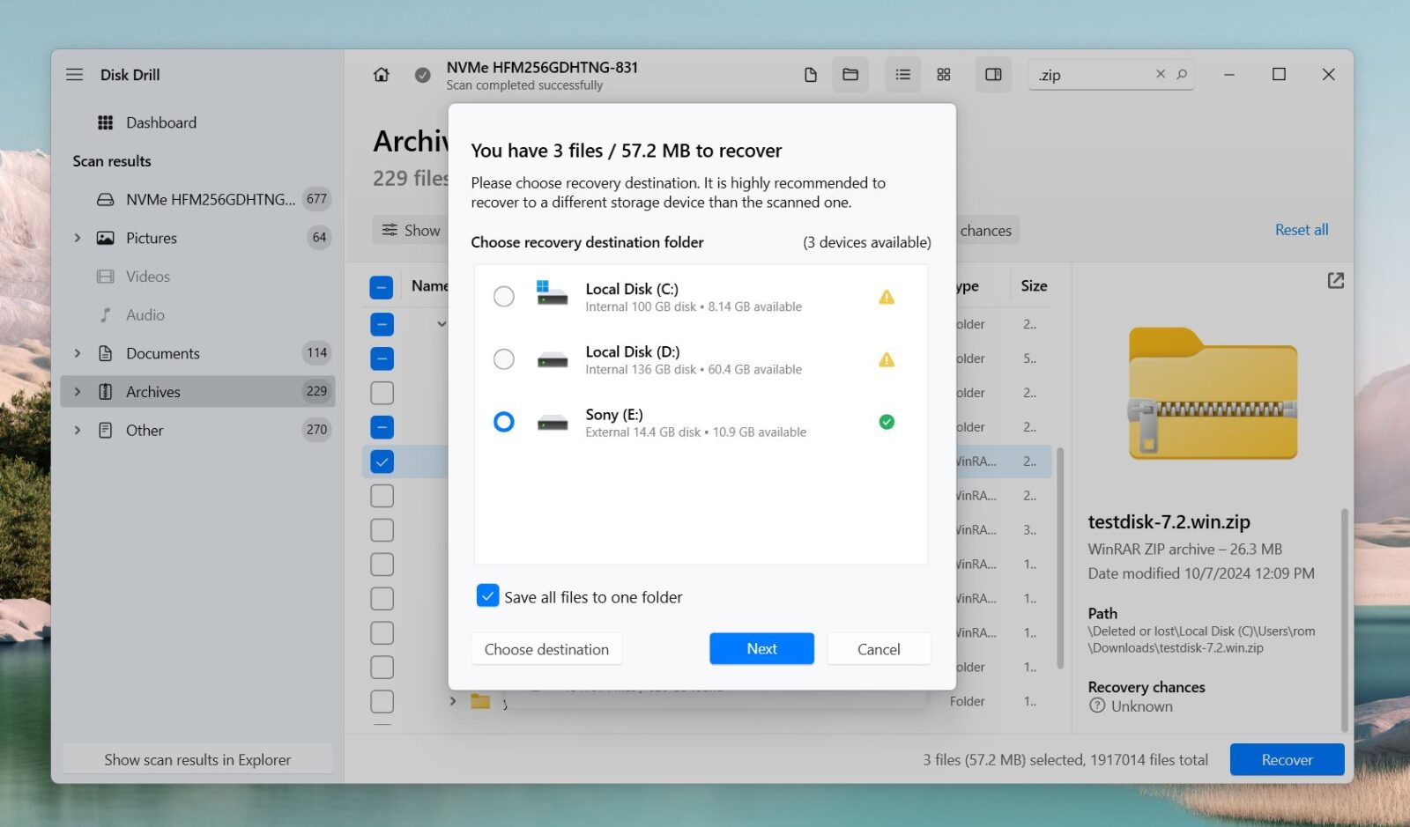Open the Videos scan results category
This screenshot has height=827, width=1410.
(147, 276)
